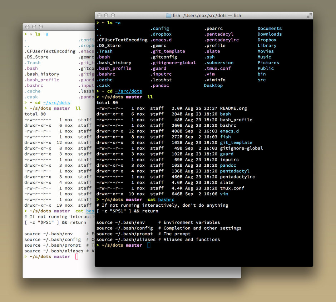The image size is (336, 302).
Task: Select 'Pictures' directory in dark terminal
Action: pyautogui.click(x=268, y=63)
